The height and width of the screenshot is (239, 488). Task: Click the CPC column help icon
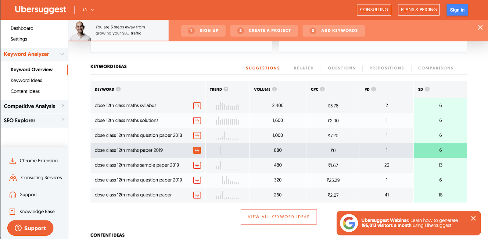click(x=322, y=89)
